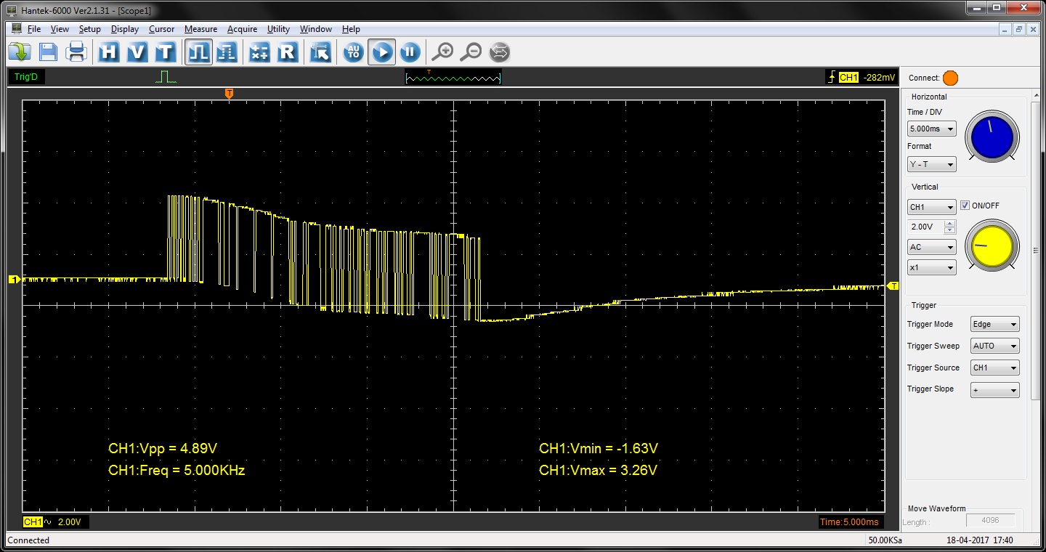Click the Reference waveform R icon

click(x=288, y=52)
